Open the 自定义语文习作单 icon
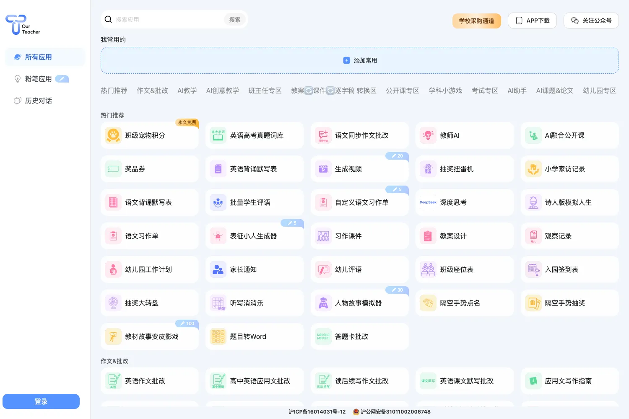Viewport: 629px width, 419px height. tap(323, 202)
